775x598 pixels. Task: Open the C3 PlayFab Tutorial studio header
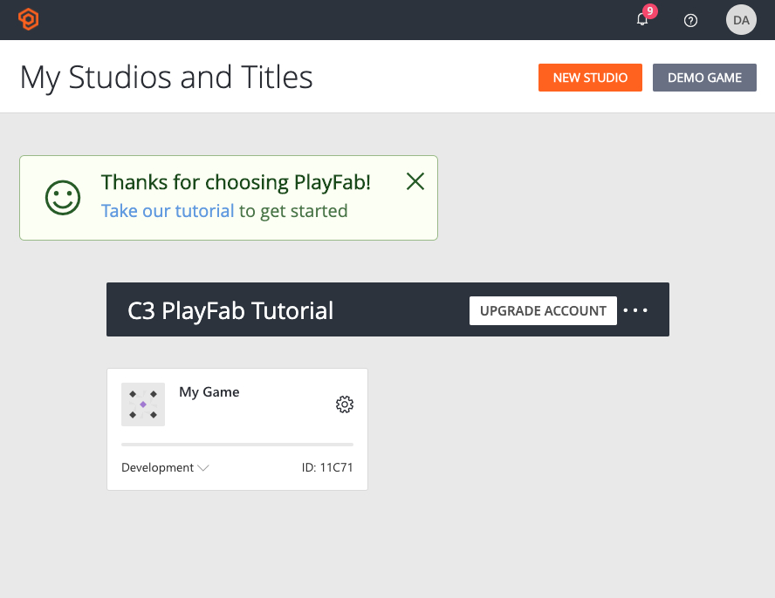(230, 309)
